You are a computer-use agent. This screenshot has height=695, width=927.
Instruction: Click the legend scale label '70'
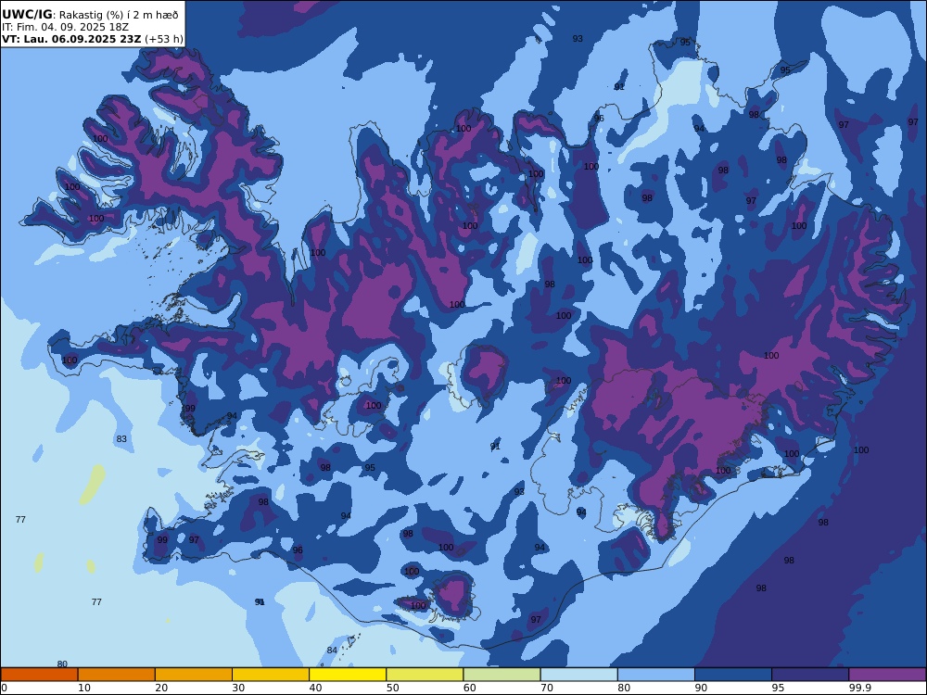pos(547,688)
